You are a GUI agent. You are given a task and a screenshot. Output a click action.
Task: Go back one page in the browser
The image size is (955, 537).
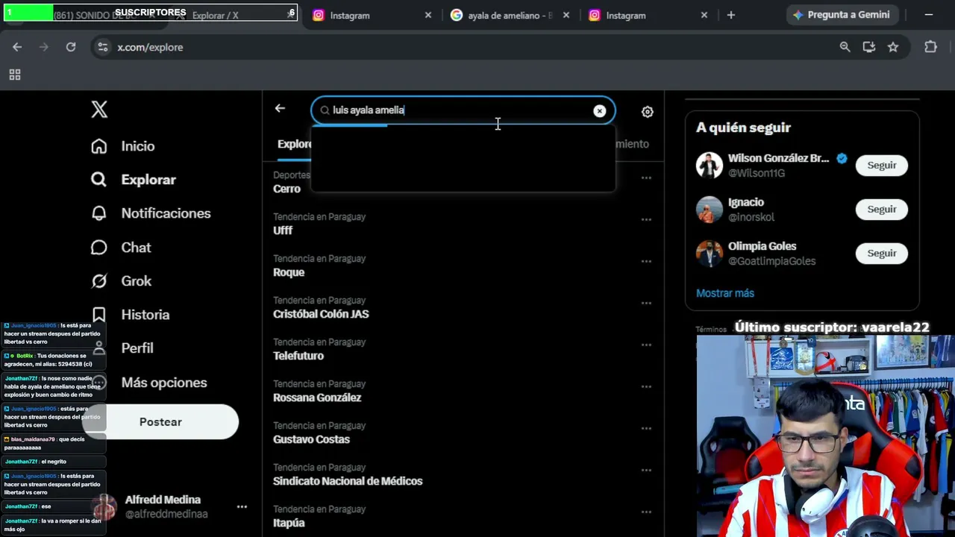(17, 47)
